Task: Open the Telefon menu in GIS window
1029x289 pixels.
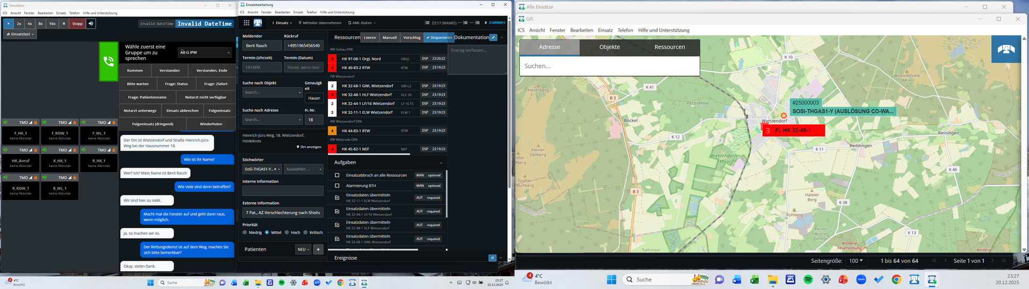Action: point(625,31)
